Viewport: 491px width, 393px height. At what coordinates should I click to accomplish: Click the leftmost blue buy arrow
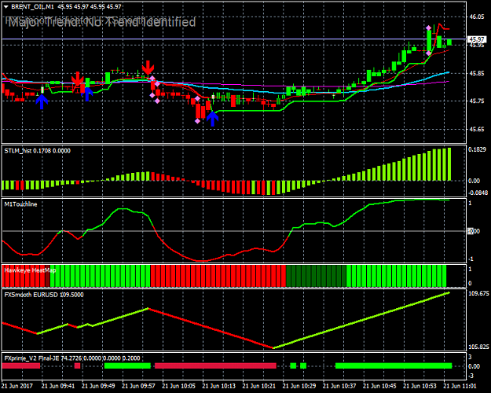click(x=42, y=102)
